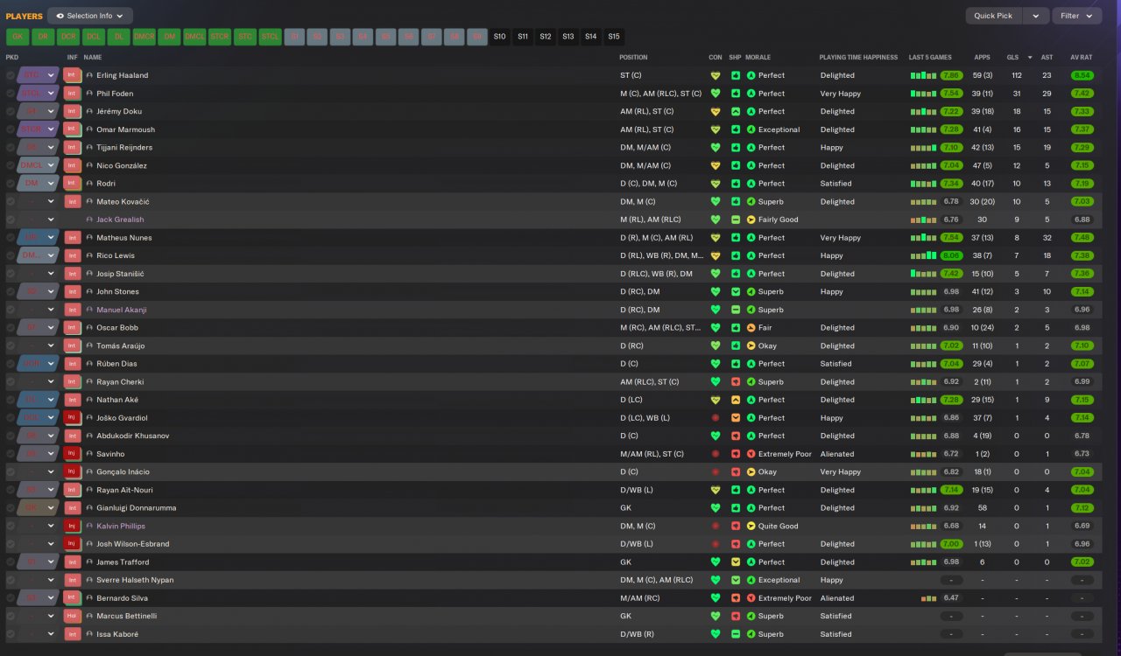Click the red morale icon in Savinho's row
Image resolution: width=1121 pixels, height=656 pixels.
(x=751, y=454)
